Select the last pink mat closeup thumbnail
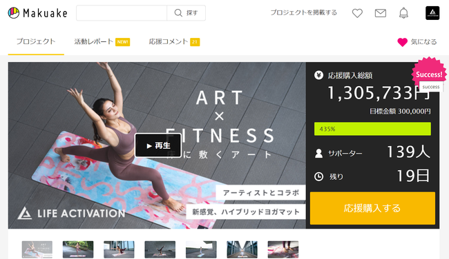 [283, 249]
